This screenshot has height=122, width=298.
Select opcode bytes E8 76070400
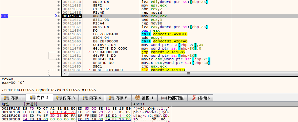(x=105, y=34)
